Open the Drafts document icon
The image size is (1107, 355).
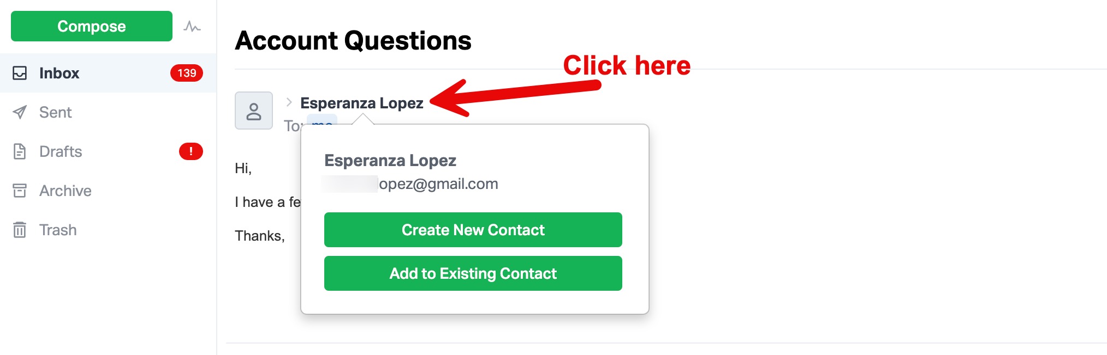click(20, 151)
